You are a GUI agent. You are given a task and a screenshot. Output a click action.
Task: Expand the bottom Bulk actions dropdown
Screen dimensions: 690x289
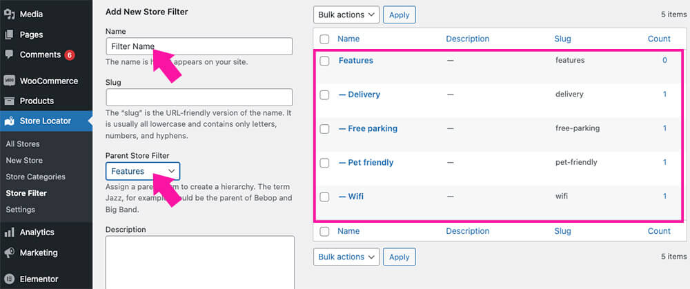(346, 257)
